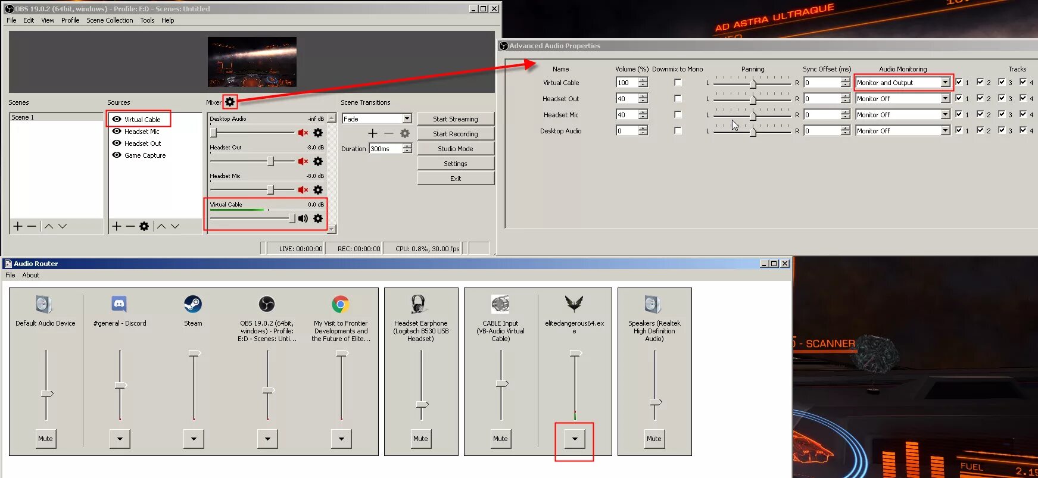This screenshot has width=1038, height=478.
Task: Move source up arrow
Action: click(x=161, y=226)
